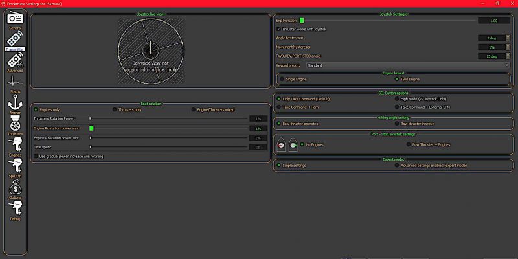Select Take Command + Horn option

click(x=279, y=107)
